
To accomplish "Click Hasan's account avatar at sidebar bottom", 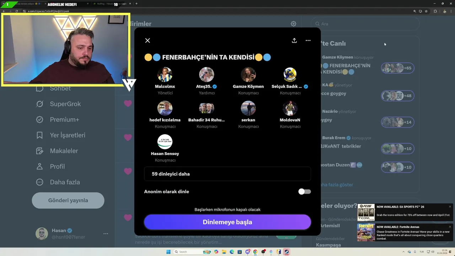I will [x=42, y=234].
